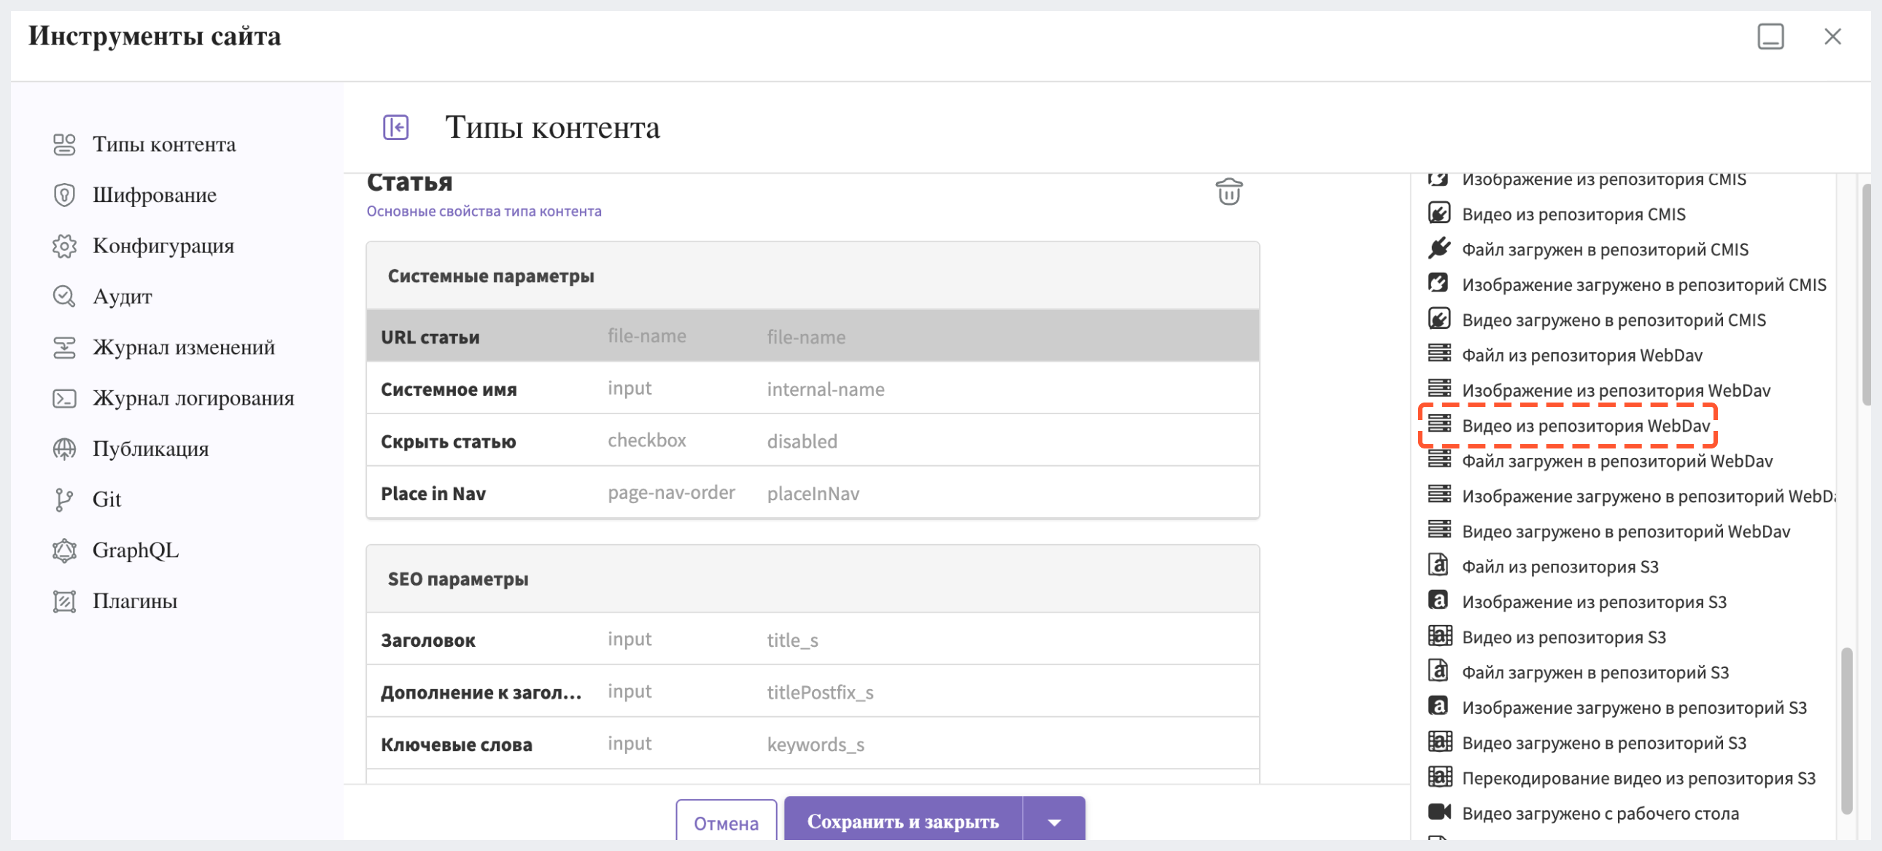Screen dimensions: 1882x851
Task: Click the Отмена button
Action: 726,822
